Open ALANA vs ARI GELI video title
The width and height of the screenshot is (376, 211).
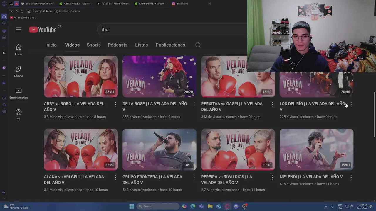[74, 180]
